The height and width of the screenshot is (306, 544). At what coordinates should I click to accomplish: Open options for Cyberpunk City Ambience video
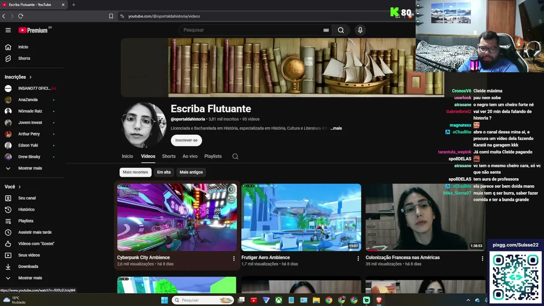234,258
